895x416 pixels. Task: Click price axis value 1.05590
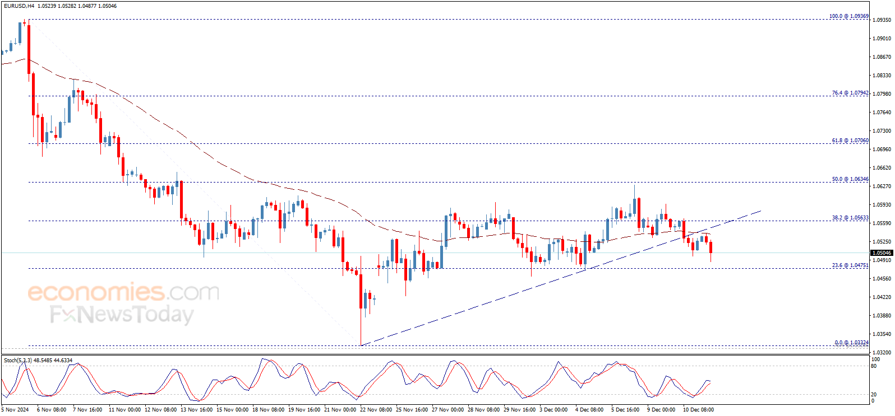(x=882, y=223)
